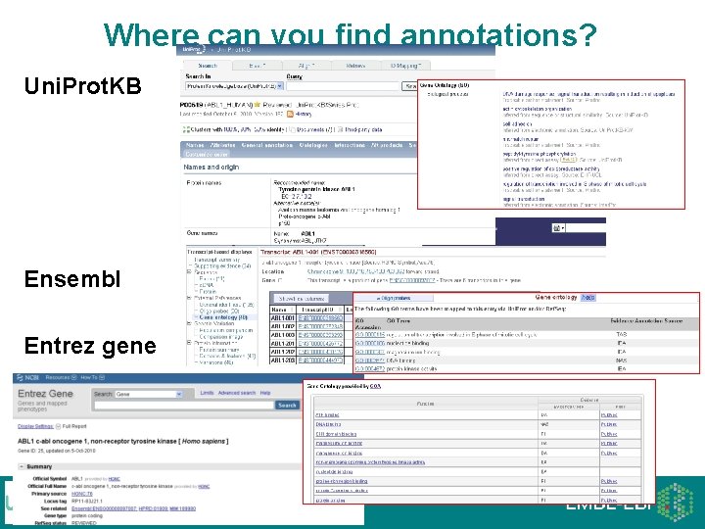Click the save icon in dark banner
Image resolution: width=705 pixels, height=529 pixels.
click(557, 228)
